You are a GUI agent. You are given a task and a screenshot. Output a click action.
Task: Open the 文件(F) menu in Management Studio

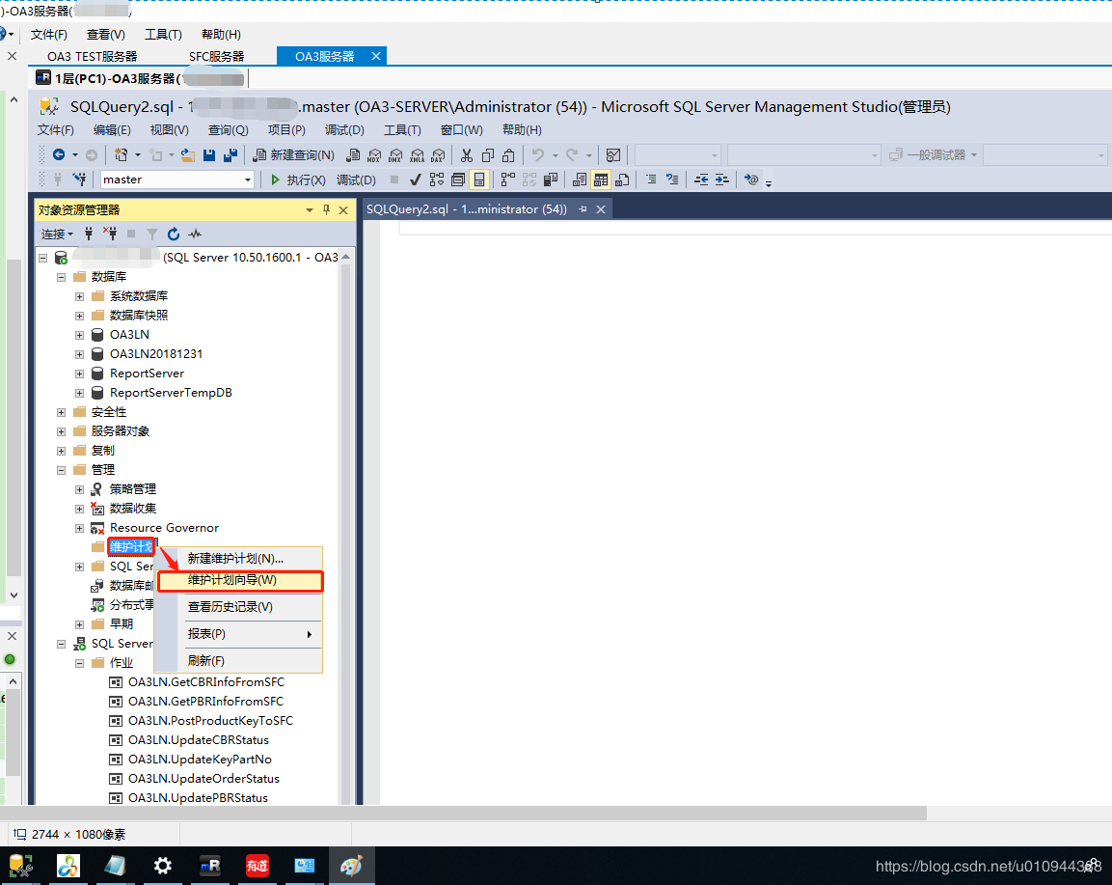click(x=55, y=130)
